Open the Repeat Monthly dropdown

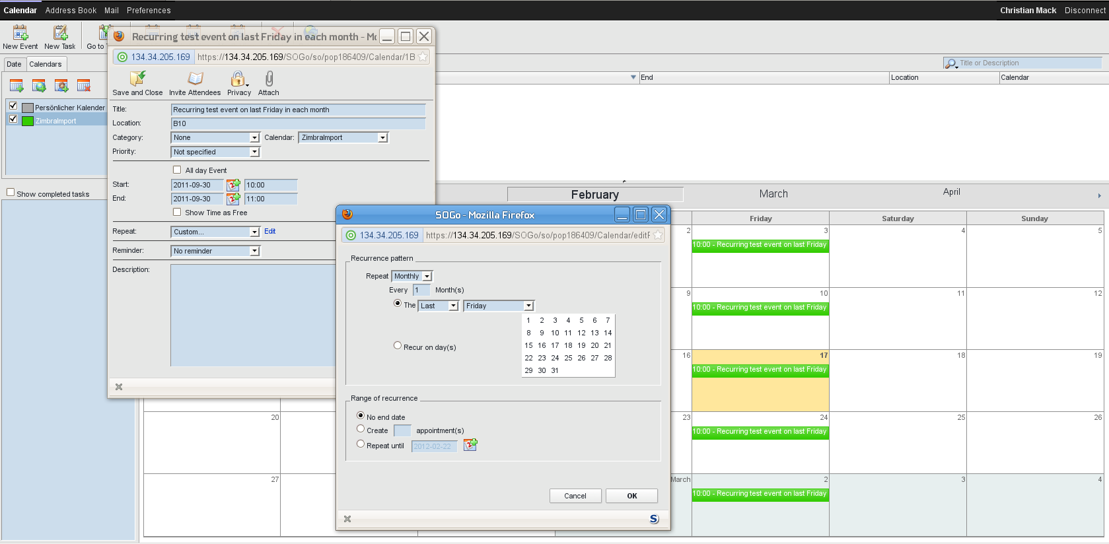pos(412,277)
